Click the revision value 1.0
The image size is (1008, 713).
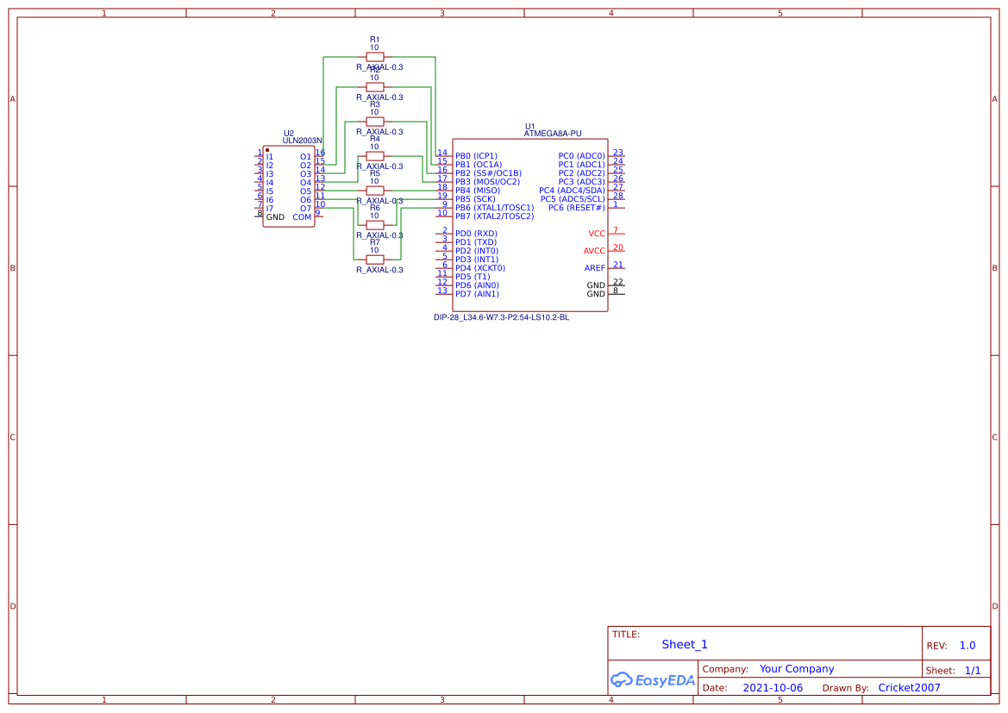(x=966, y=644)
